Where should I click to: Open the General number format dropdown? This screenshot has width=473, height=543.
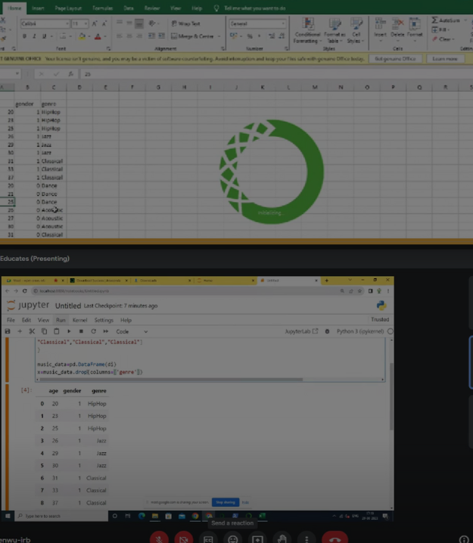click(x=283, y=23)
